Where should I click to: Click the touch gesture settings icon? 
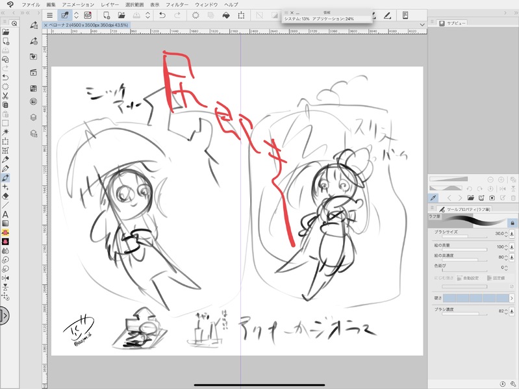[65, 15]
